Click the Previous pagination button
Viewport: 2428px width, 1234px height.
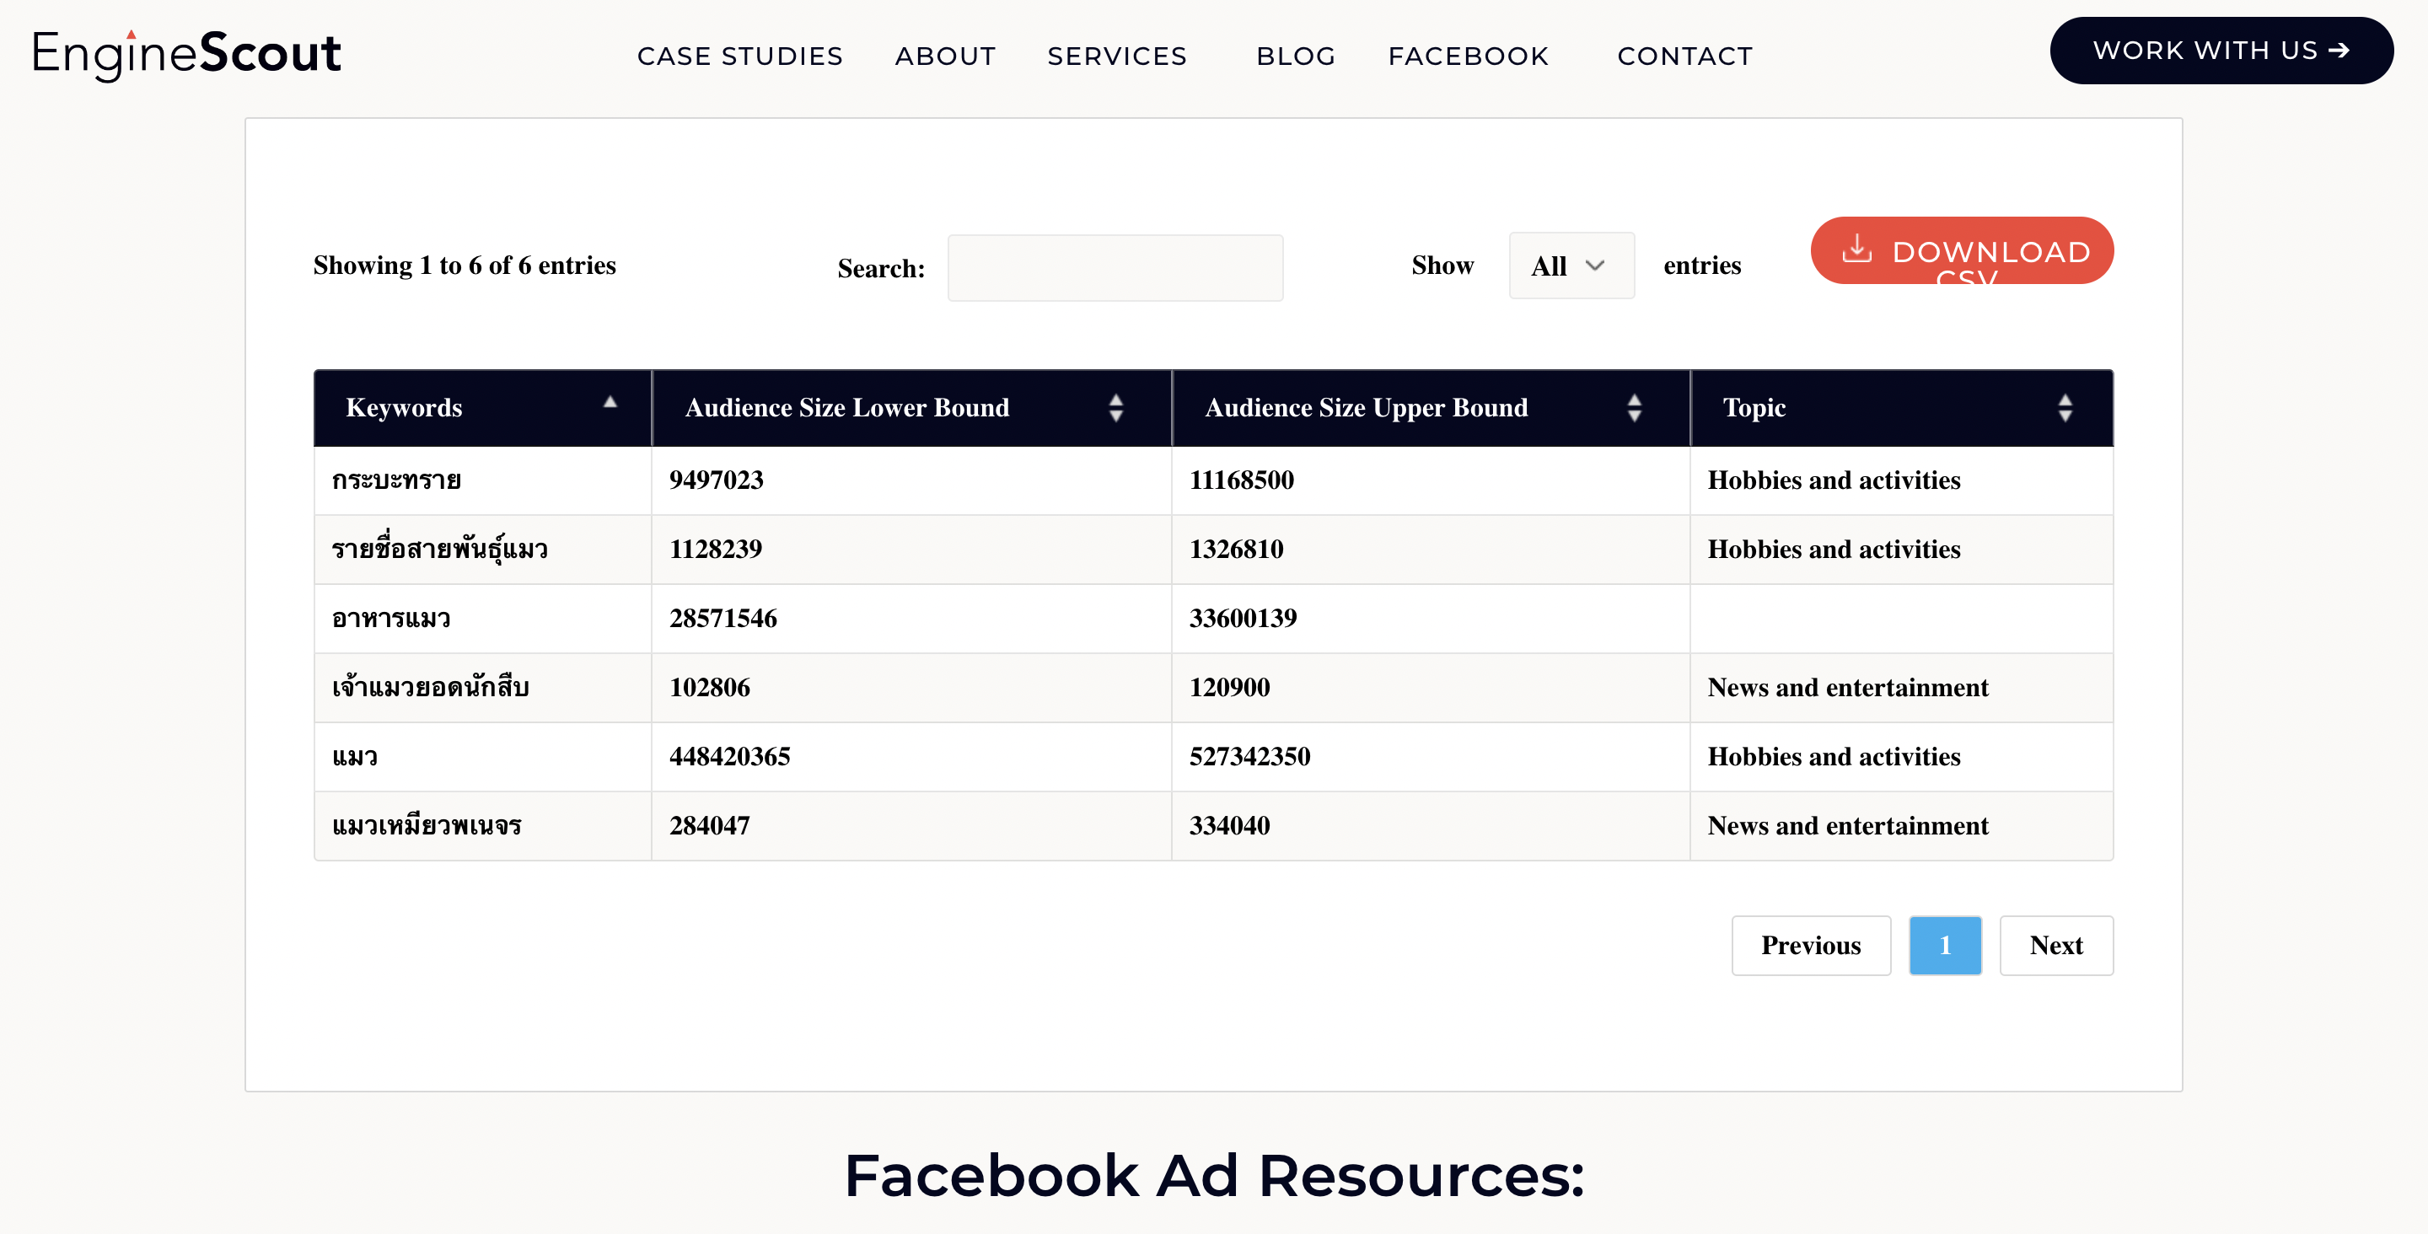(x=1811, y=944)
